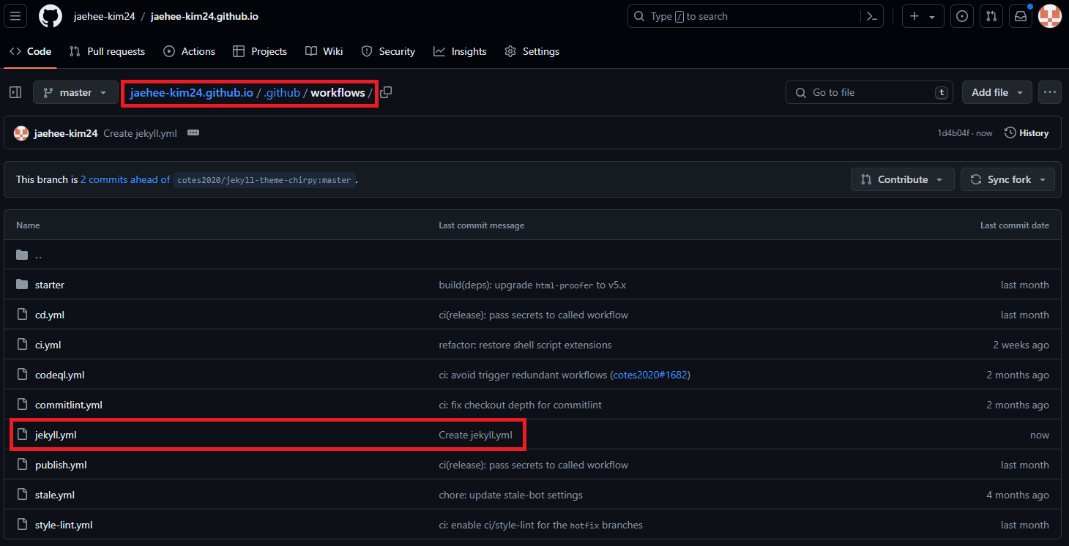
Task: Click the jaehee-kim24 commit author name
Action: 66,133
